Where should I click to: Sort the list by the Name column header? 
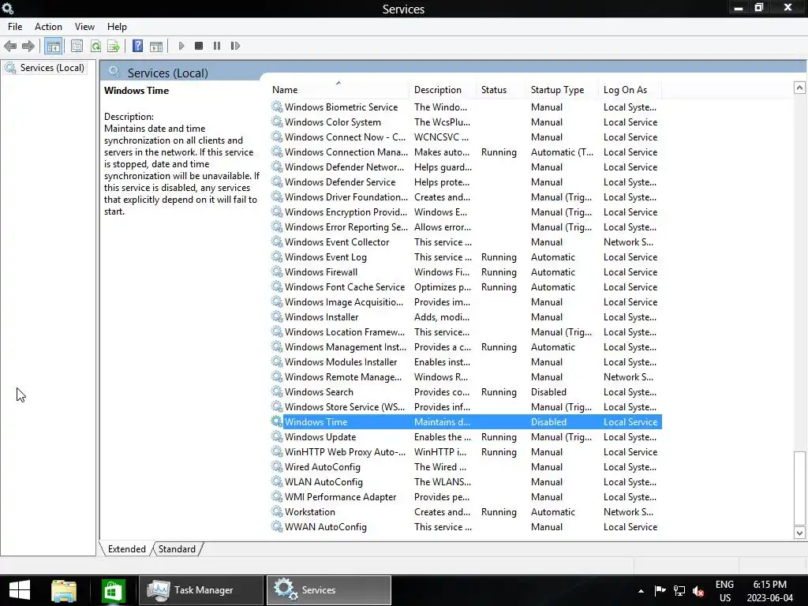point(339,90)
